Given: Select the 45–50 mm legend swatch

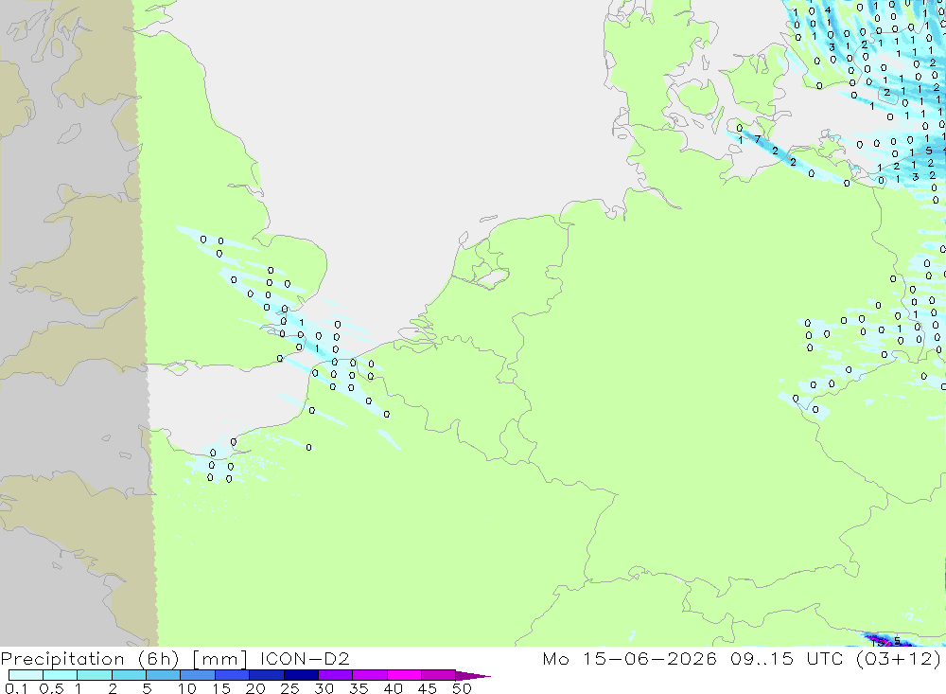Looking at the screenshot, I should tap(439, 675).
